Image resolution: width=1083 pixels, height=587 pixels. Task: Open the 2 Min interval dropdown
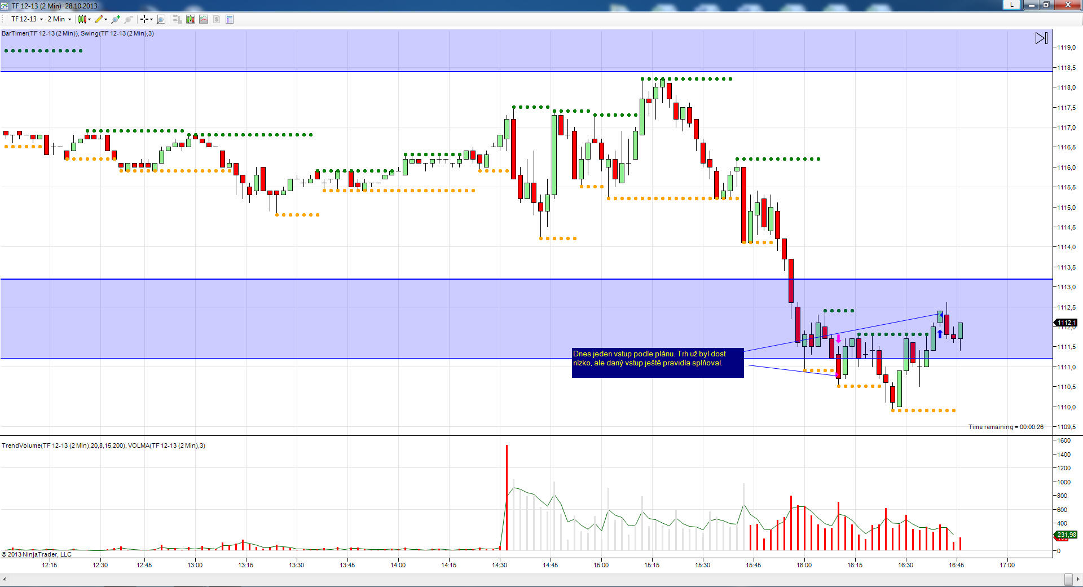(x=59, y=19)
